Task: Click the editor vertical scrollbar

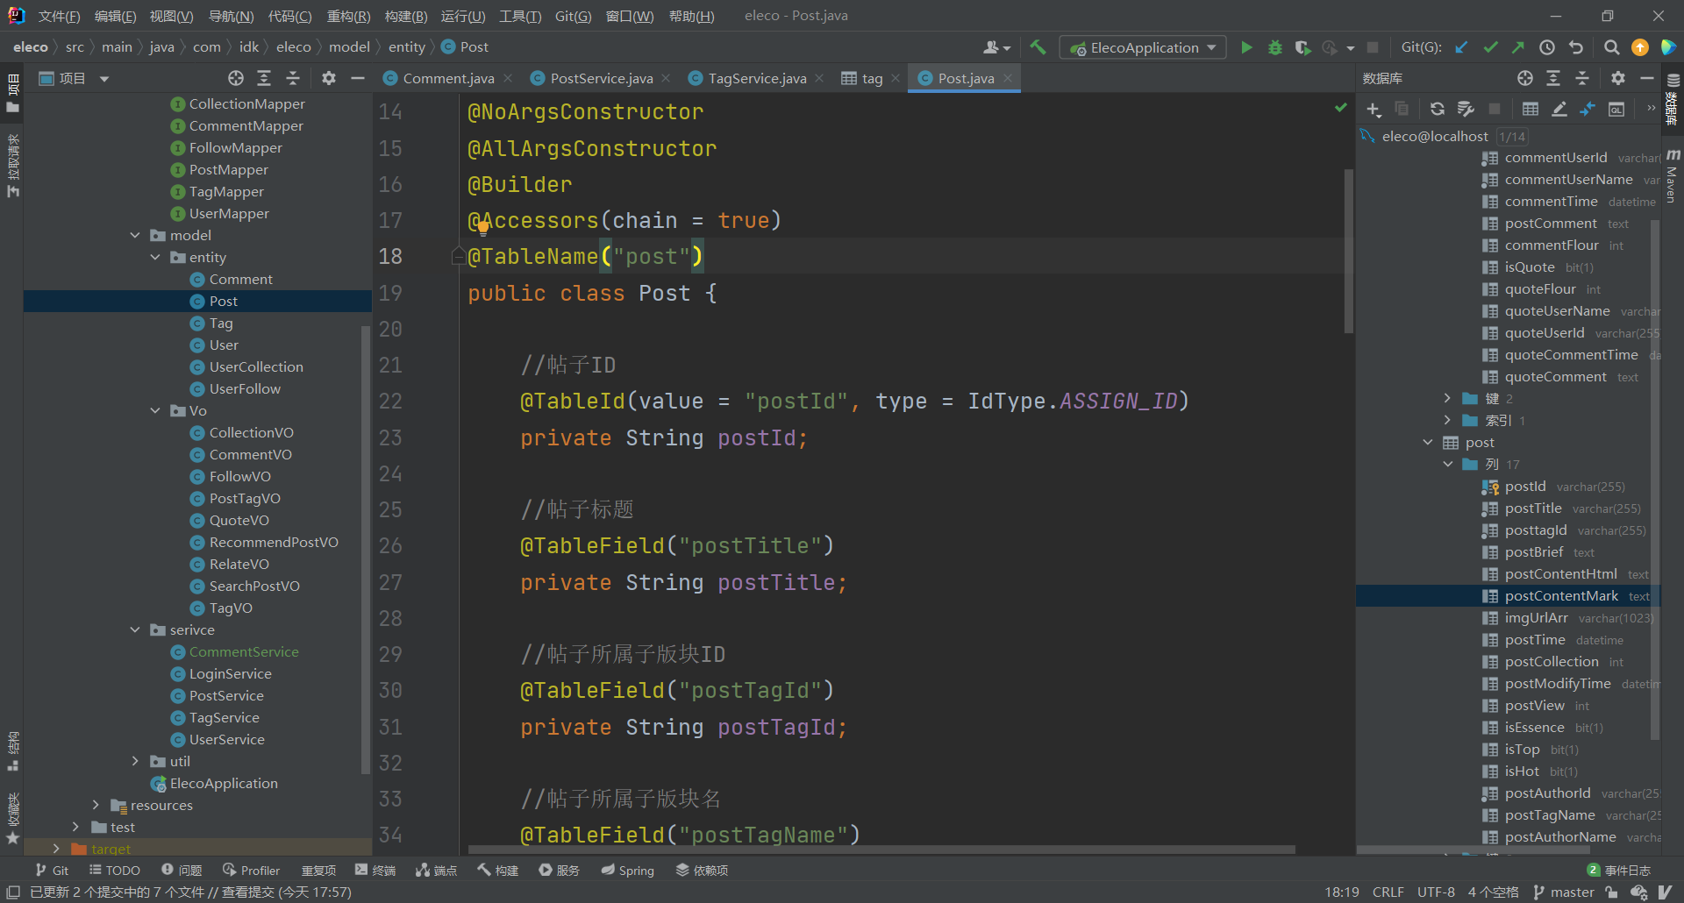Action: 1348,252
